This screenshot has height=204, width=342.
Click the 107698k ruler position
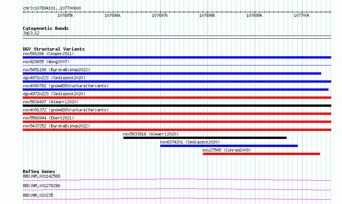(x=207, y=15)
